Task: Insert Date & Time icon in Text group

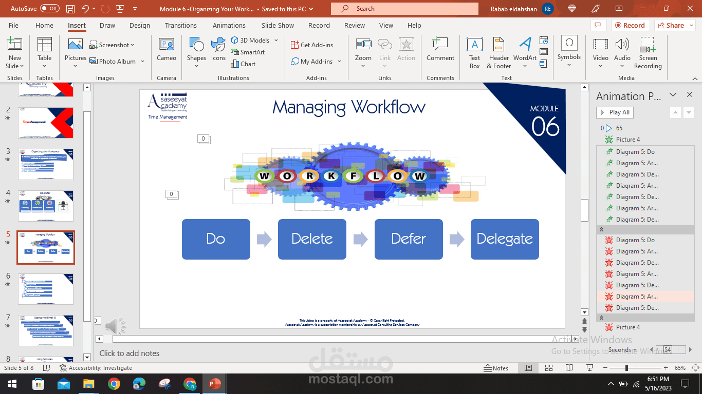Action: pos(544,40)
